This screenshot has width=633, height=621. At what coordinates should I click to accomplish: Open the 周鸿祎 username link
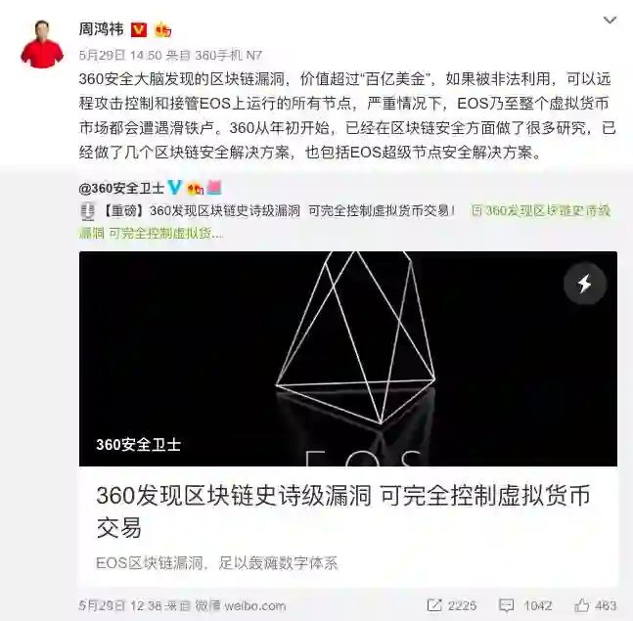pos(101,29)
